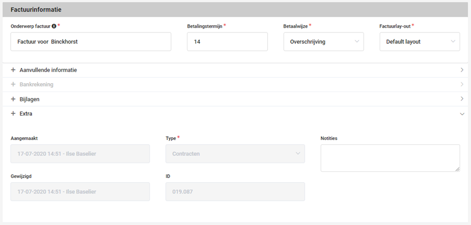Open the Type Contracten dropdown
471x225 pixels.
point(235,154)
